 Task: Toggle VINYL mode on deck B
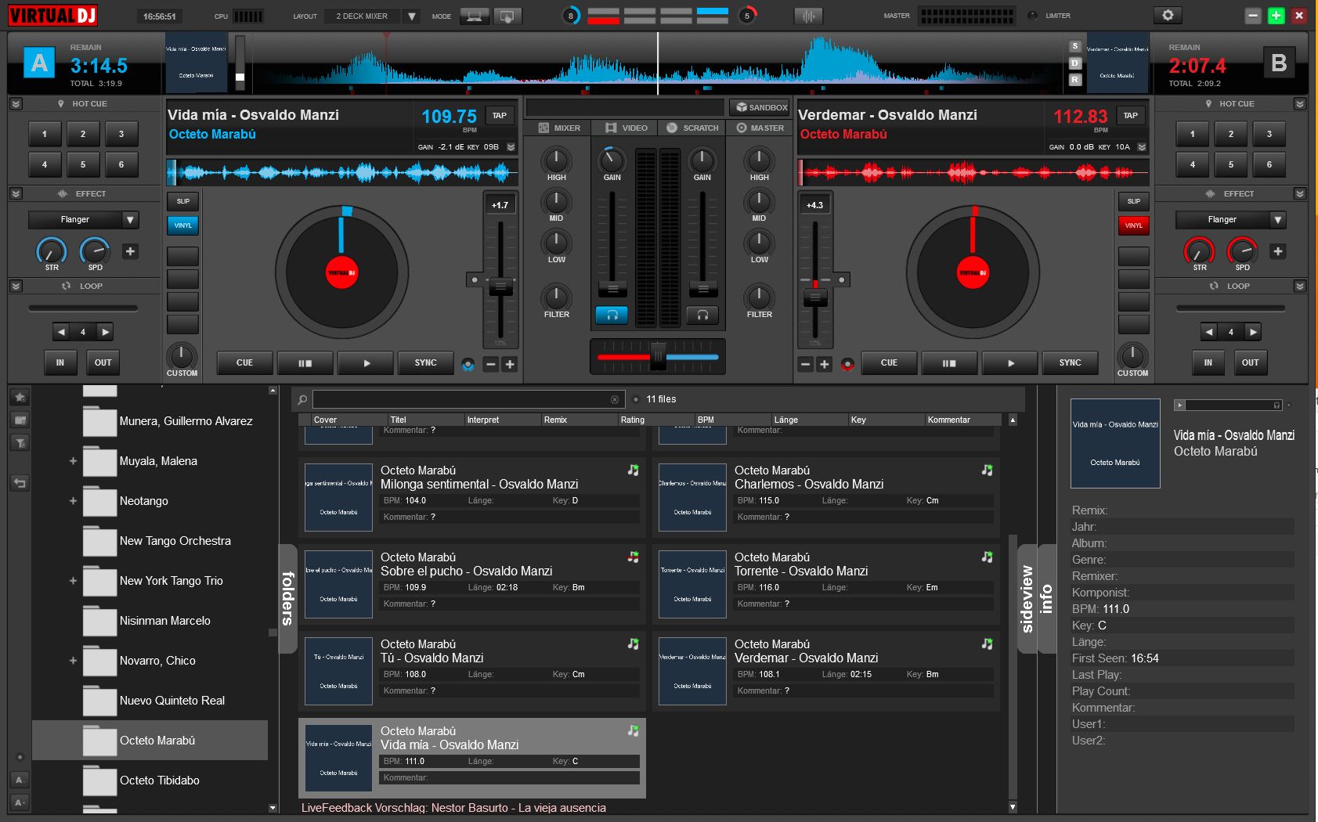[1133, 225]
